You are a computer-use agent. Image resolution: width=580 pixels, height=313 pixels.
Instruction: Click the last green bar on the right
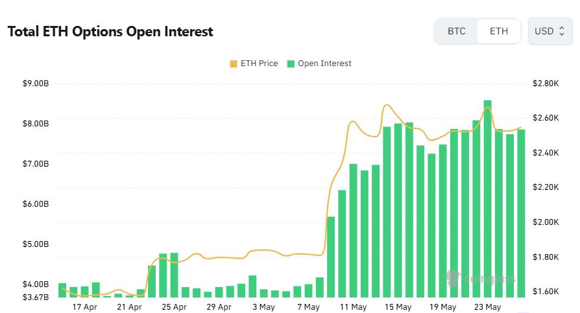click(x=521, y=213)
